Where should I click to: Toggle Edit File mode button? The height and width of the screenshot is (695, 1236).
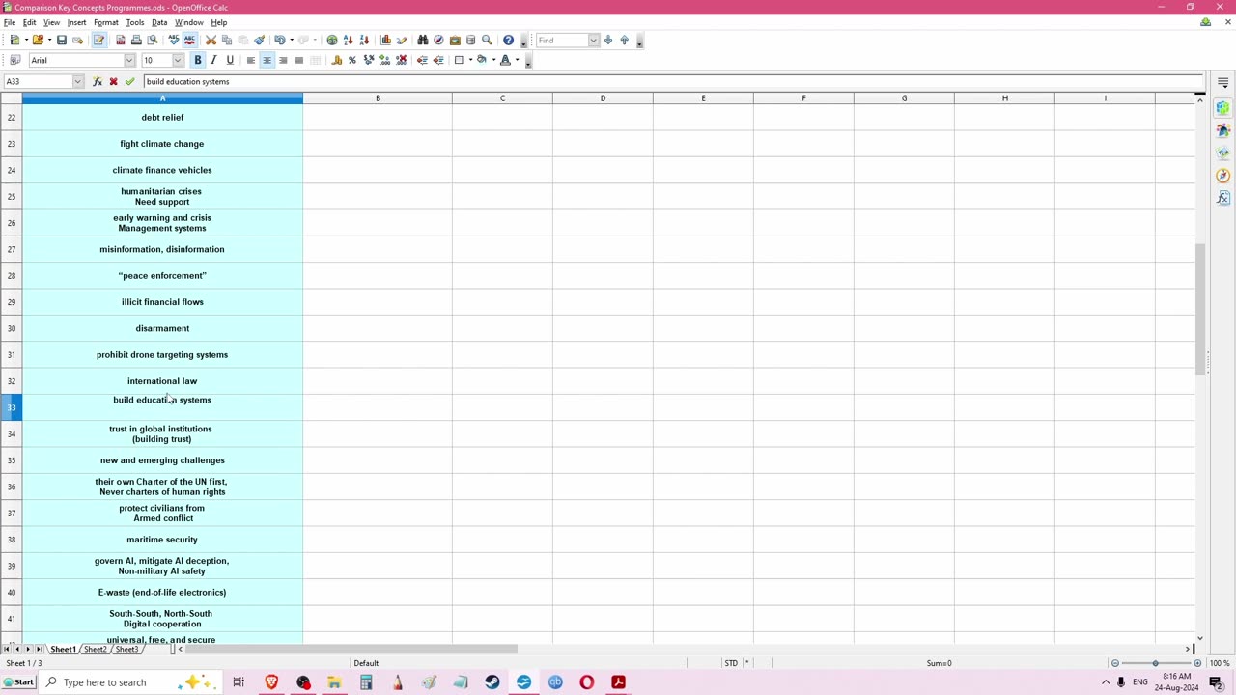click(98, 41)
